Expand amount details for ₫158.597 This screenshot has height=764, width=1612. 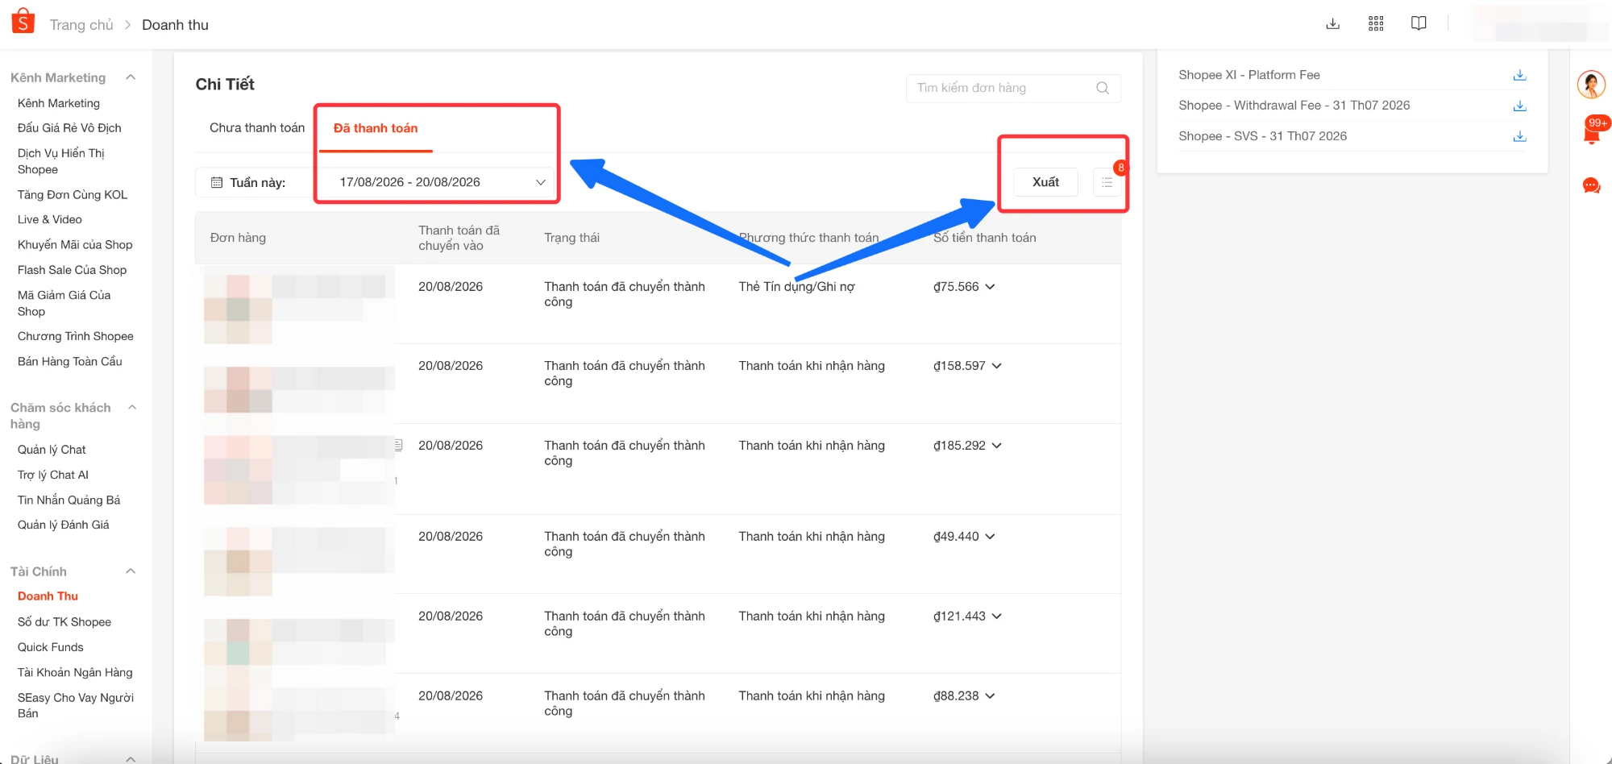click(997, 366)
